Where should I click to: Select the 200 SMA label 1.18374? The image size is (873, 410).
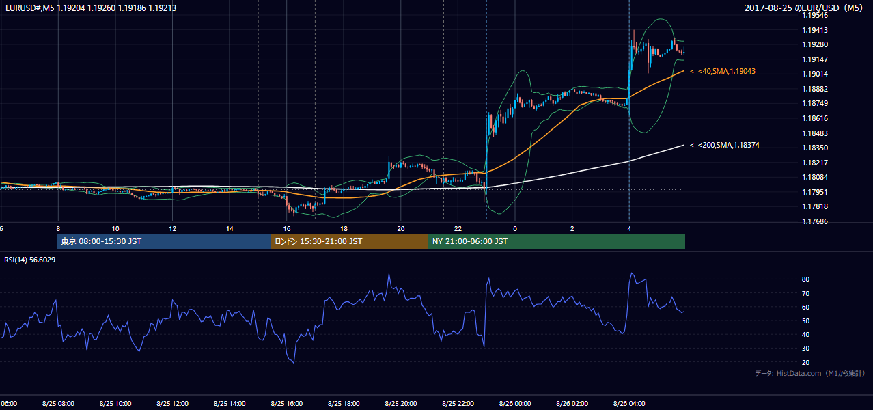(x=725, y=145)
